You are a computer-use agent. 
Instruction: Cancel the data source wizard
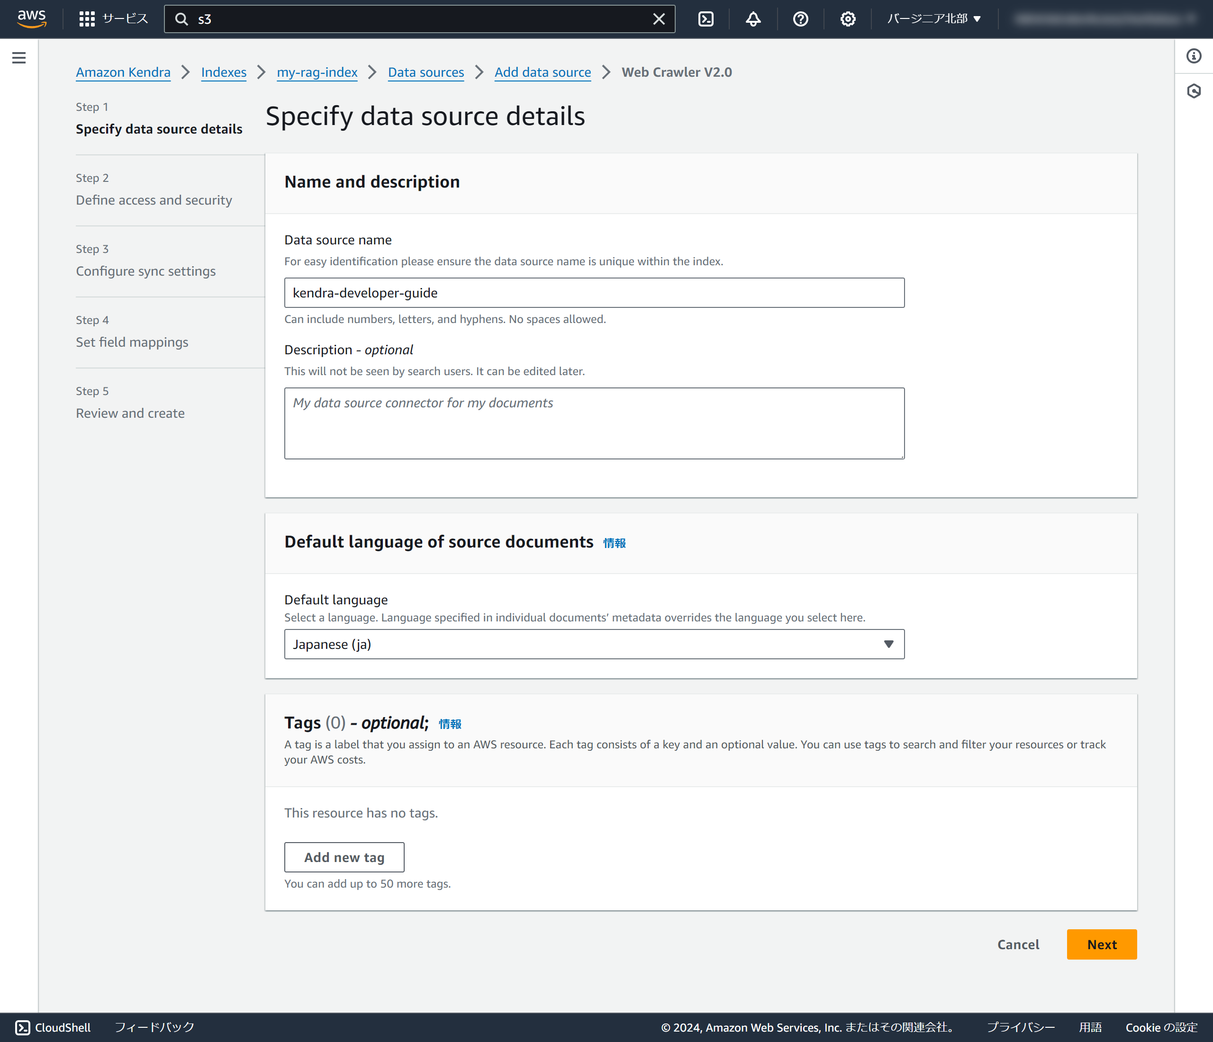pos(1018,944)
